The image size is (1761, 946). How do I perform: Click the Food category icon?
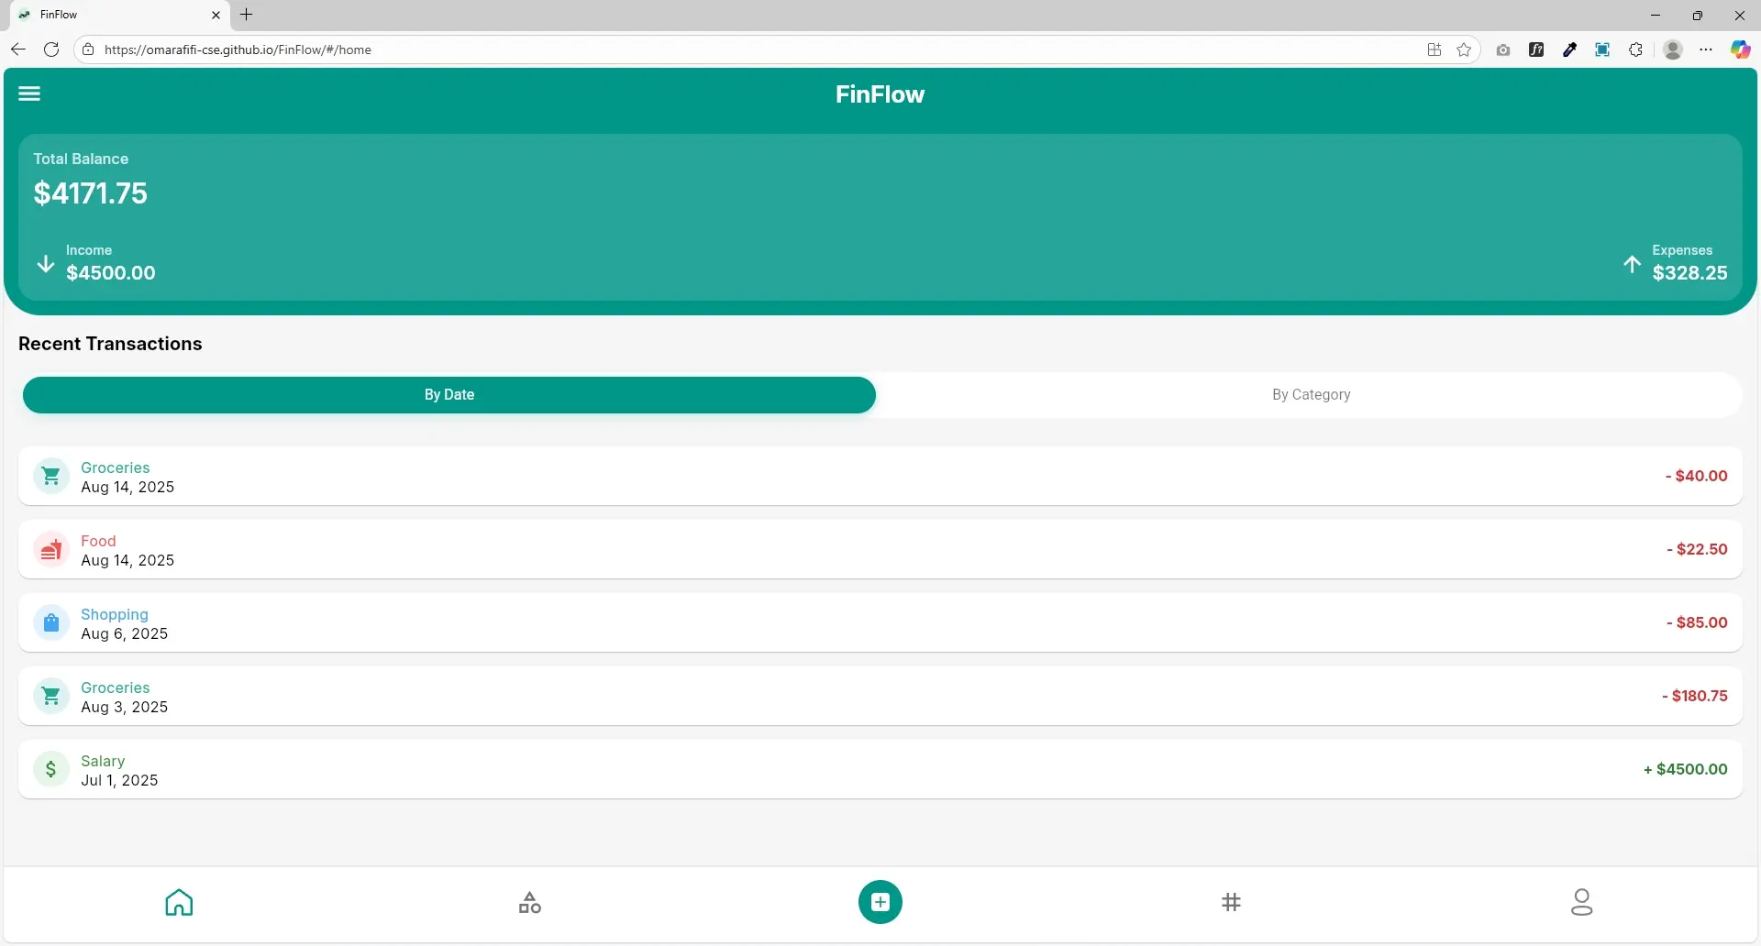(51, 549)
